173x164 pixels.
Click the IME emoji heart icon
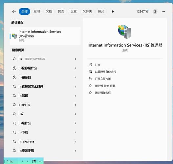(34, 161)
